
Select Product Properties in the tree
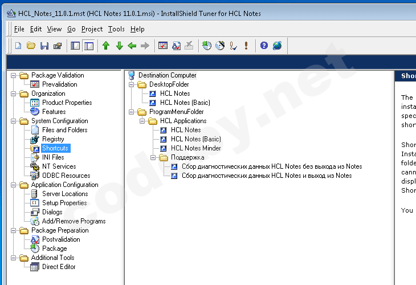[x=67, y=103]
